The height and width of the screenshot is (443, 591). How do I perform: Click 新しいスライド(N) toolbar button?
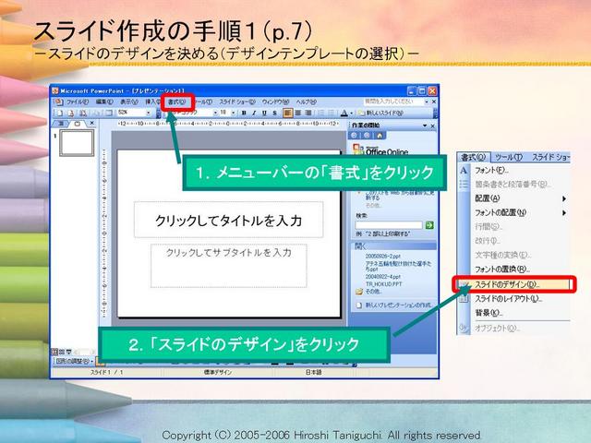tap(380, 113)
